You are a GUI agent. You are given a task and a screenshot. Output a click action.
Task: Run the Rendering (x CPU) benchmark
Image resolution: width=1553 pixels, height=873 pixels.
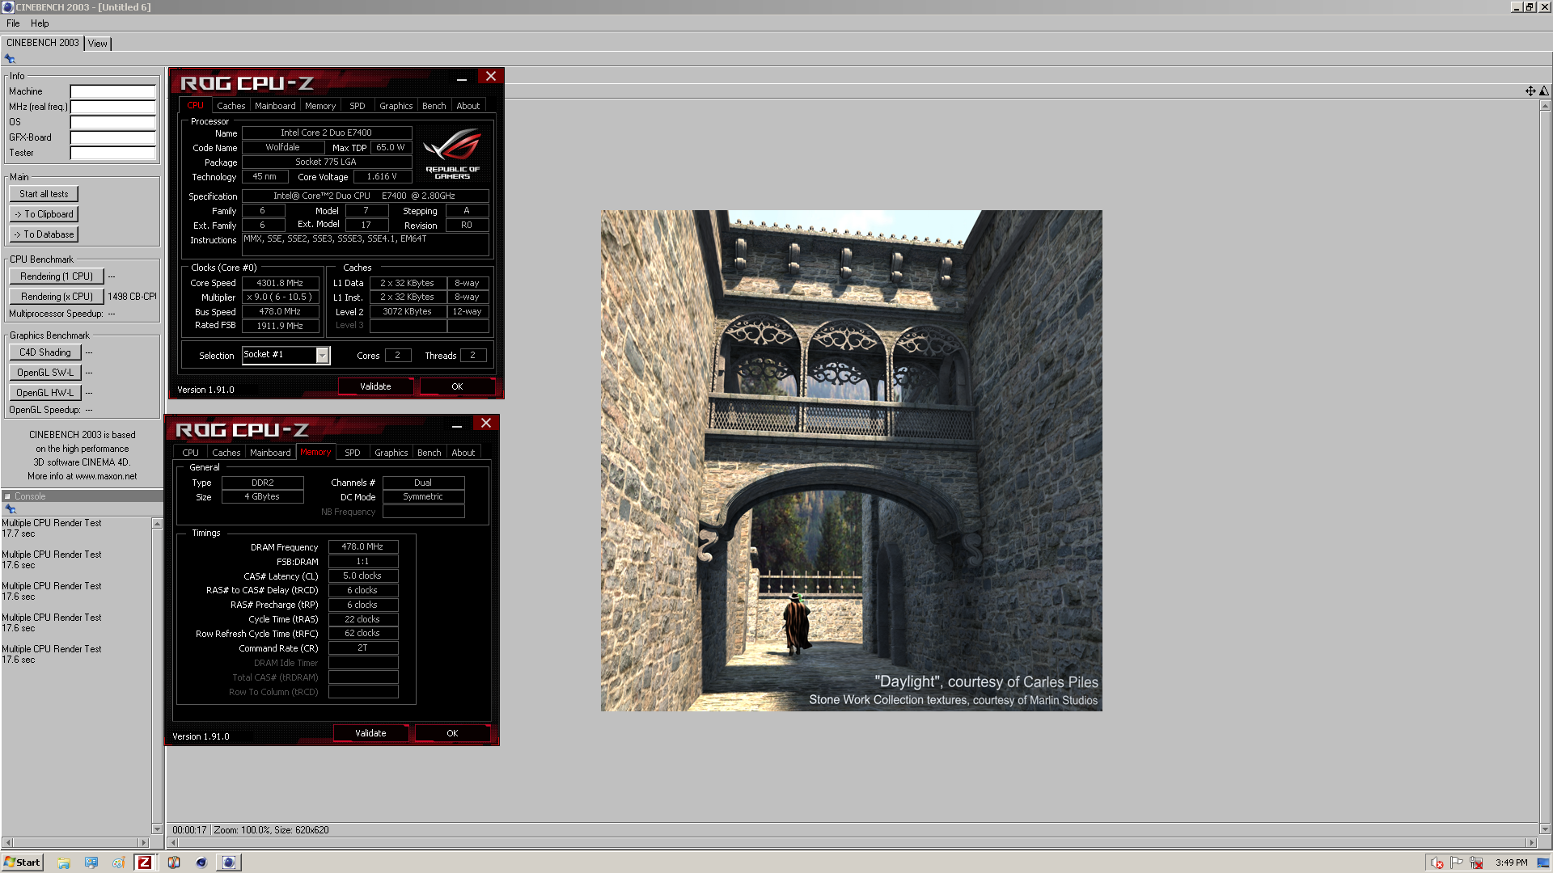click(57, 297)
